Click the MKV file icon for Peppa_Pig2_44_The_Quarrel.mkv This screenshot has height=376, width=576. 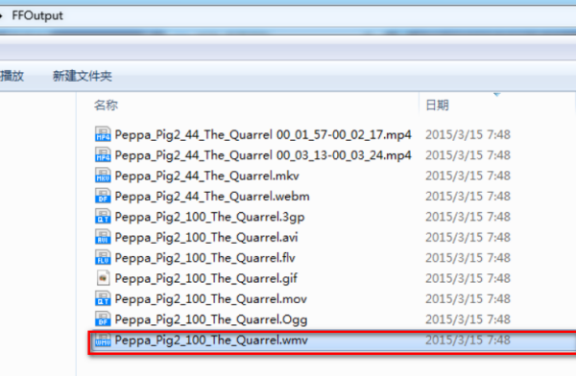point(103,176)
